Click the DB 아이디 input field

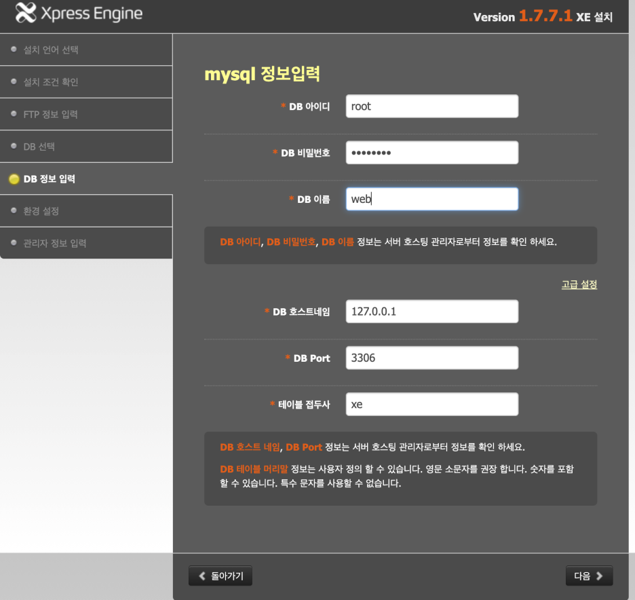pos(431,106)
